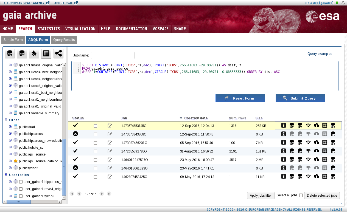
Task: Check the user_gaiadr1.hipparcos table checkbox
Action: click(x=21, y=182)
